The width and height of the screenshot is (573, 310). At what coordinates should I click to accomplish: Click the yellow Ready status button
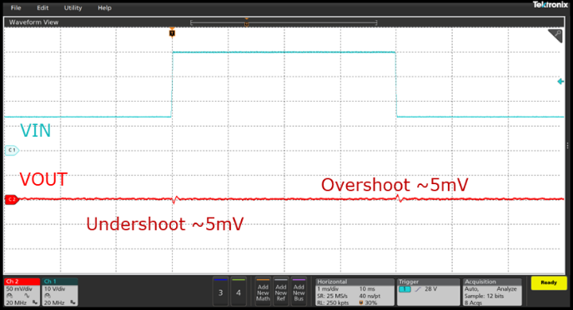click(549, 282)
